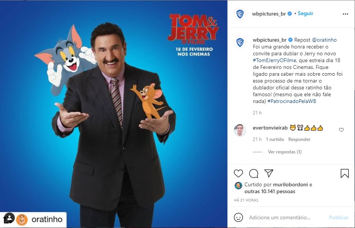Click wbpictures_br avatar beside the caption
The width and height of the screenshot is (355, 228).
[x=240, y=42]
